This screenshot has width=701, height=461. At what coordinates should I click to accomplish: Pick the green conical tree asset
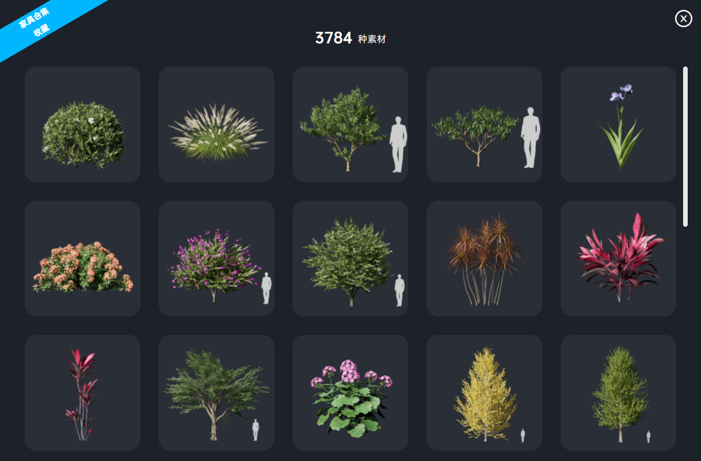pos(618,393)
